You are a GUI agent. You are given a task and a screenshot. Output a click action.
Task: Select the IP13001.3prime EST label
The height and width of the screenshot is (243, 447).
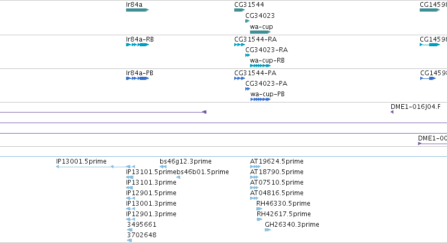(151, 204)
